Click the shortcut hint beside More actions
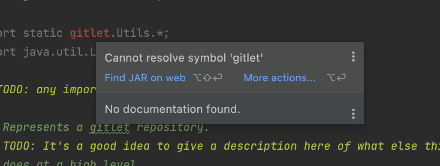This screenshot has height=166, width=440. click(336, 78)
